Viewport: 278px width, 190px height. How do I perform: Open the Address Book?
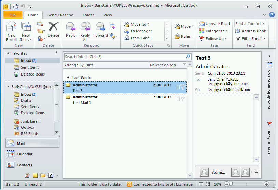point(251,31)
